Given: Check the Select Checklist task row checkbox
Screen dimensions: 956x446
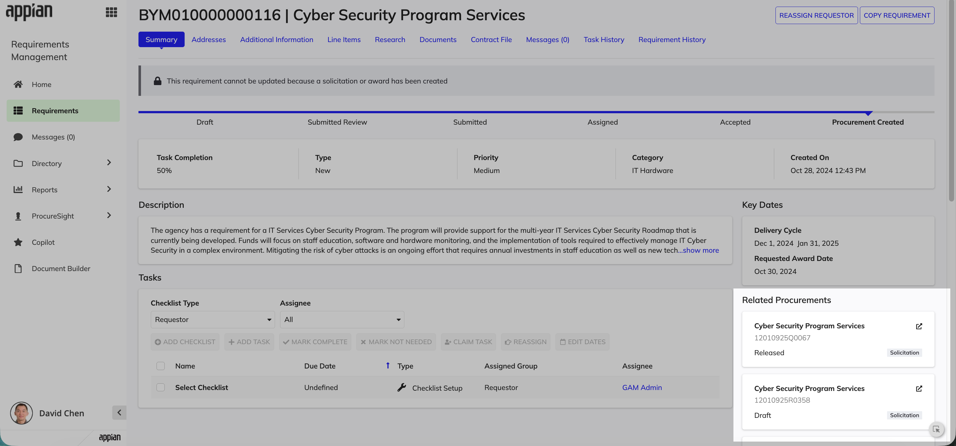Looking at the screenshot, I should click(x=160, y=387).
